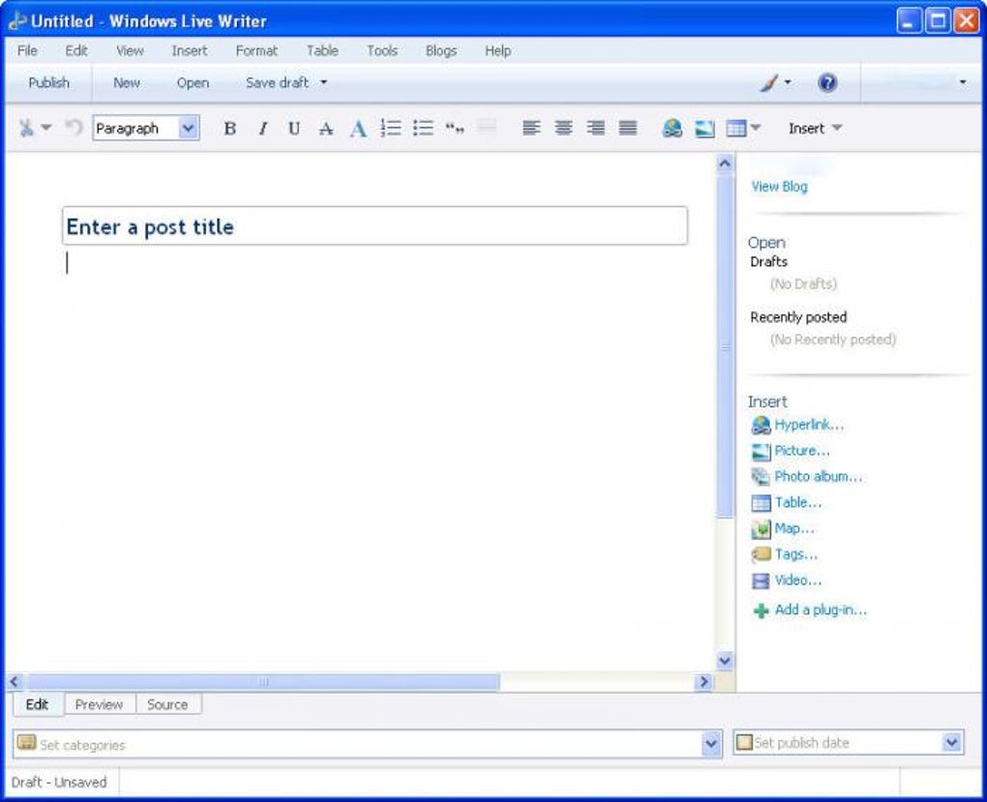Viewport: 987px width, 802px height.
Task: Click the horizontal scrollbar right arrow
Action: (703, 682)
